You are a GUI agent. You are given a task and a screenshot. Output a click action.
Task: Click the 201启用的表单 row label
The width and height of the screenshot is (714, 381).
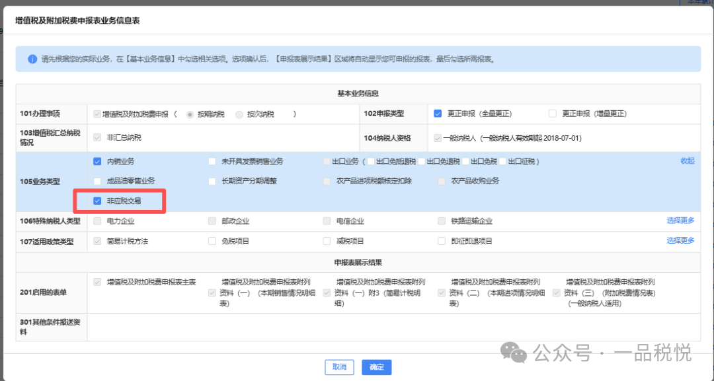tap(43, 293)
